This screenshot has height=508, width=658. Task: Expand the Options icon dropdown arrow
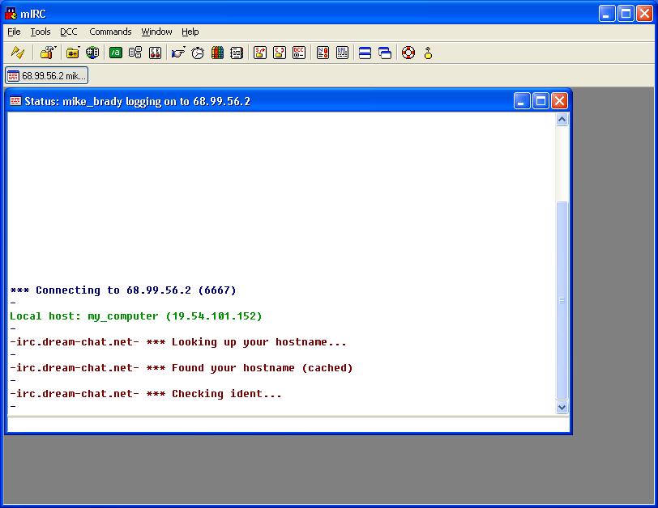click(x=55, y=48)
